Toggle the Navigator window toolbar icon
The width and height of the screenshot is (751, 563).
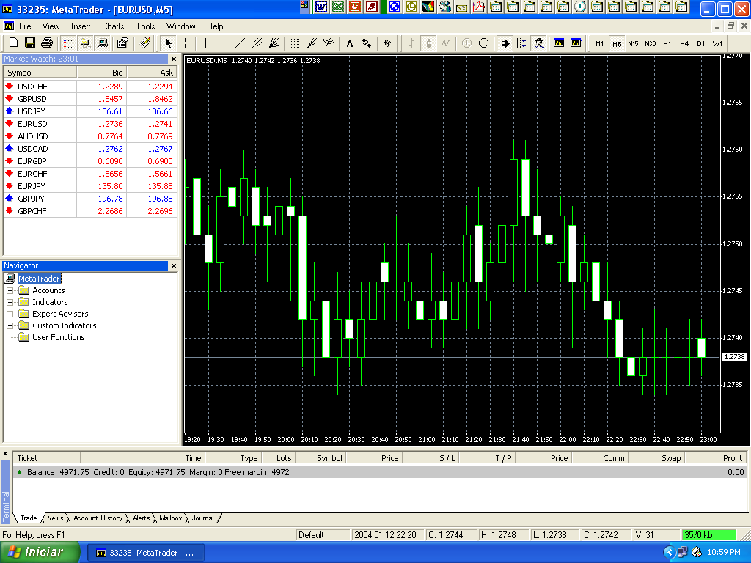coord(85,43)
